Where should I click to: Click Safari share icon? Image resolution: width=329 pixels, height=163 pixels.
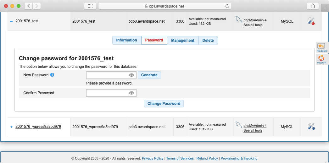point(313,6)
